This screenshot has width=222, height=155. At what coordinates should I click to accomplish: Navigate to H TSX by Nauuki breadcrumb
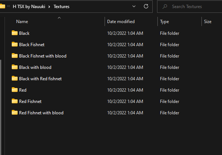click(x=29, y=7)
